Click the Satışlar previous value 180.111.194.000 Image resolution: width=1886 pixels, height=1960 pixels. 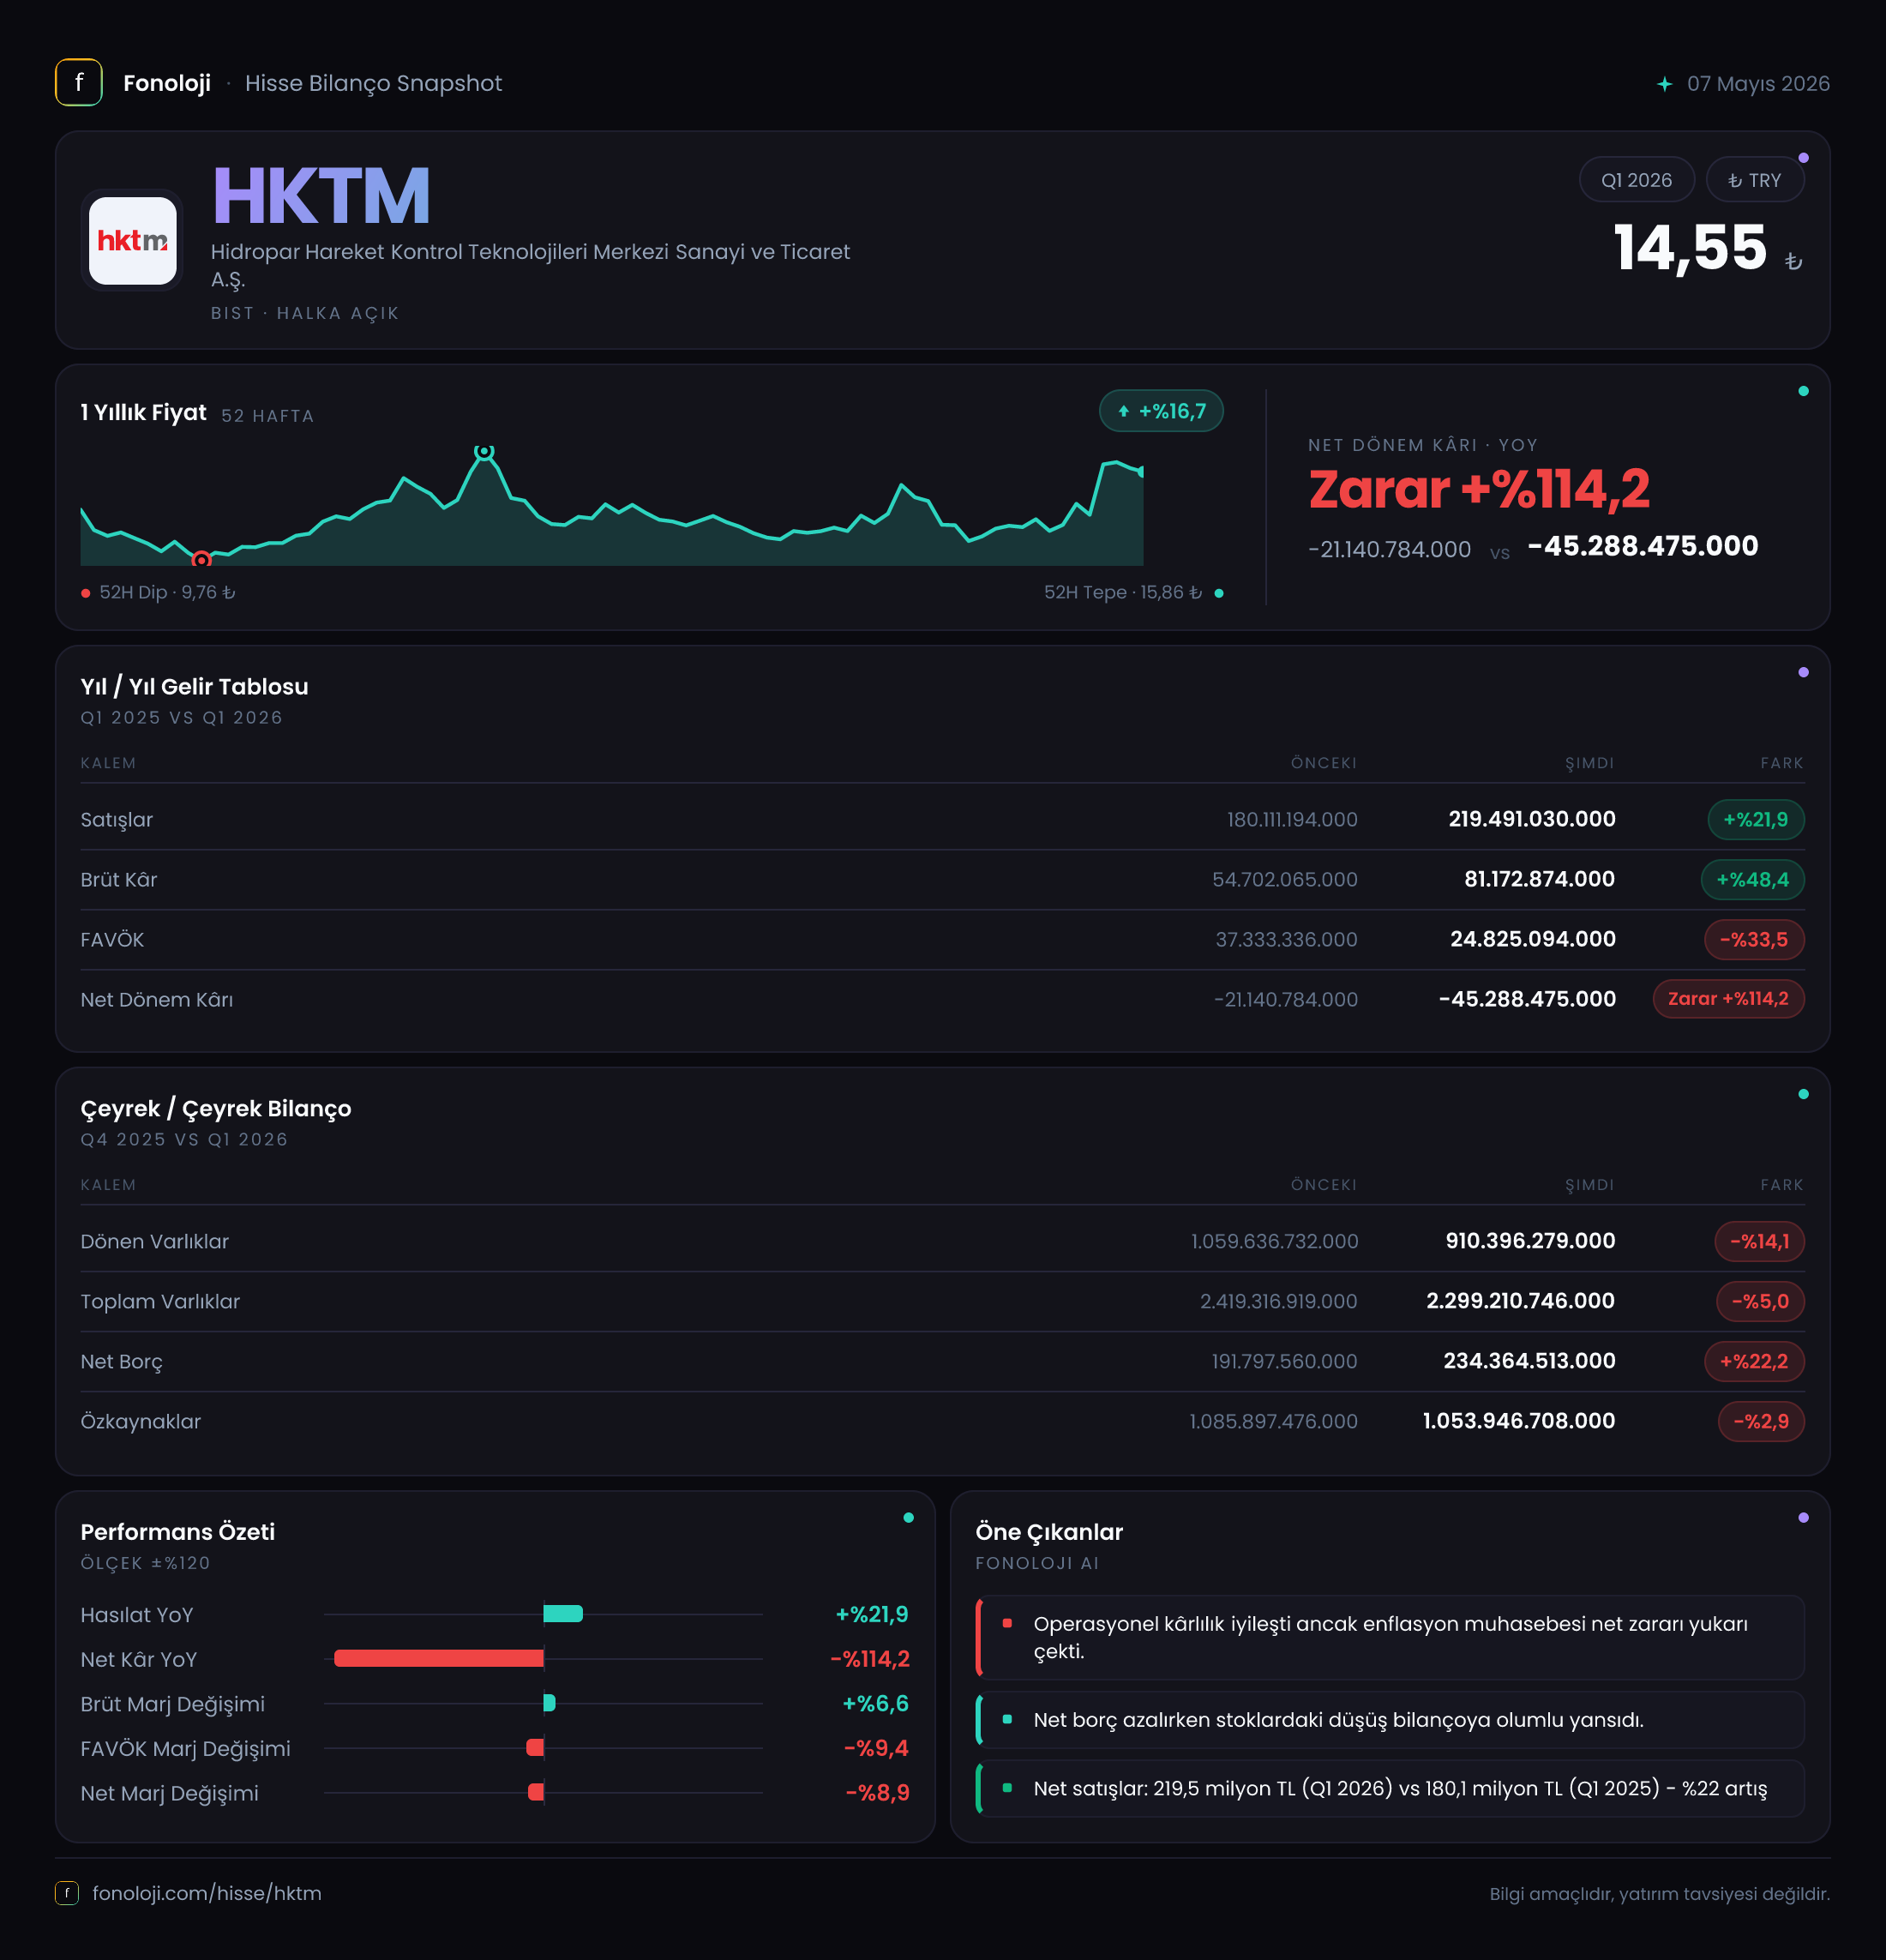1292,820
